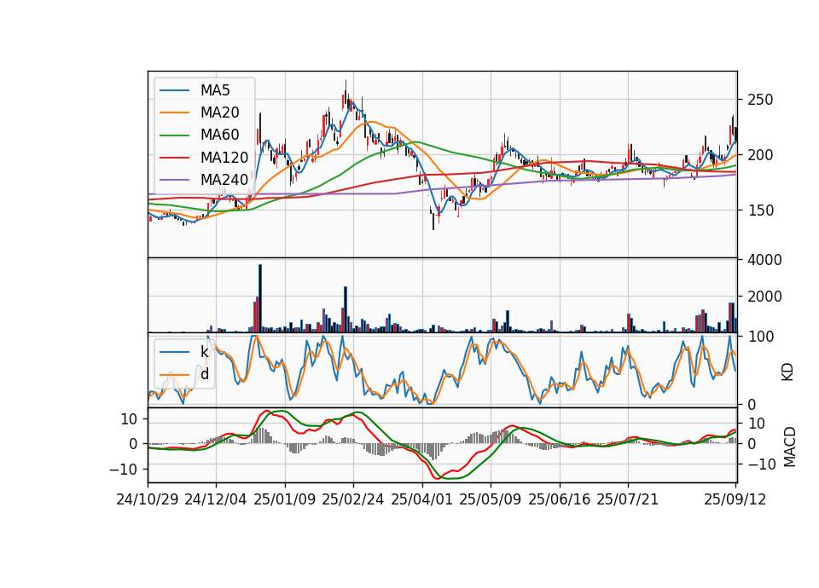This screenshot has height=588, width=819.
Task: Click the 24/12/04 date axis label
Action: tap(216, 499)
